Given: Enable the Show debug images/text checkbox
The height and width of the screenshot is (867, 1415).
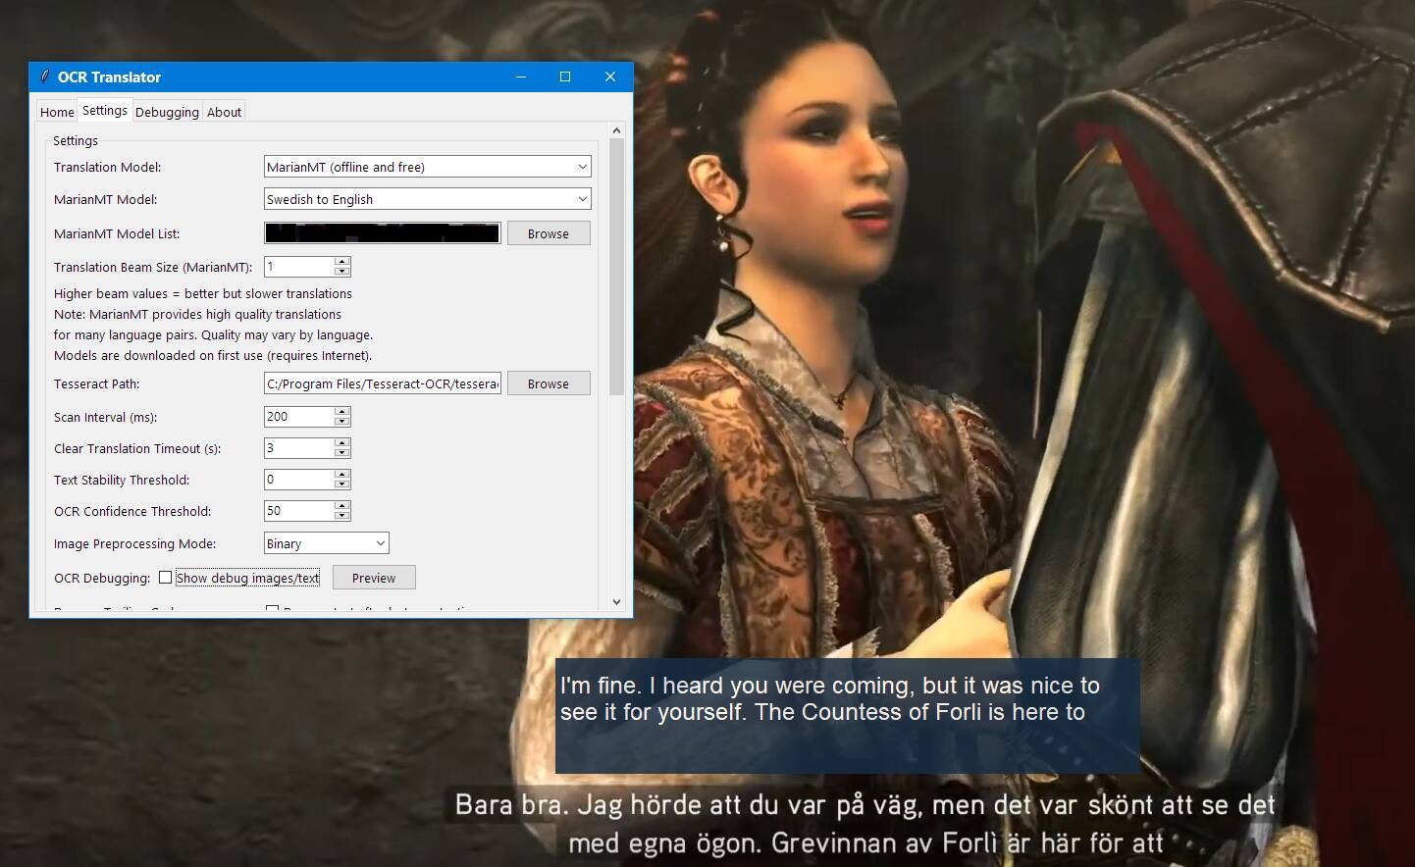Looking at the screenshot, I should (x=166, y=578).
